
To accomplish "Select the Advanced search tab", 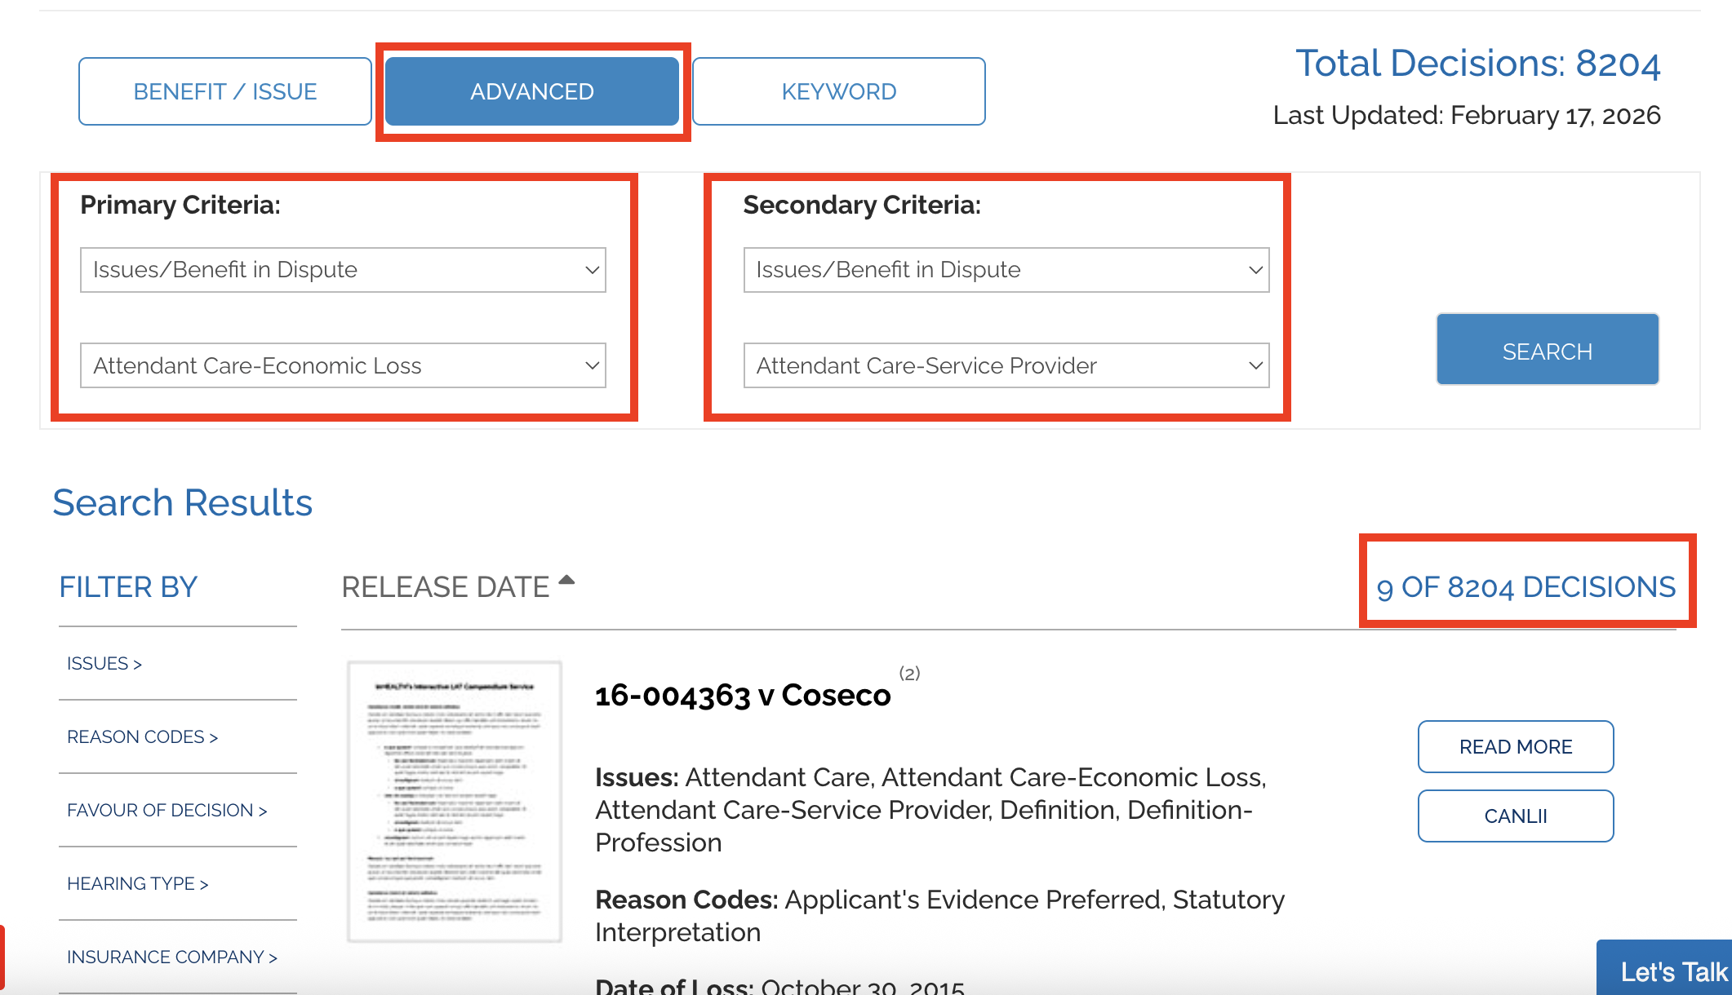I will (532, 91).
